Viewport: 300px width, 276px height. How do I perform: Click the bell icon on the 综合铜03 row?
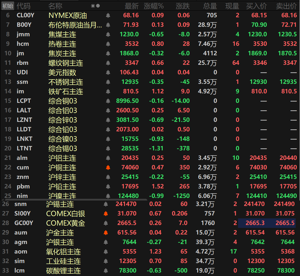[108, 101]
